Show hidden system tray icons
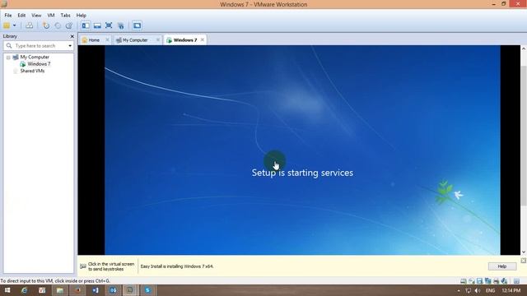The height and width of the screenshot is (296, 527). pyautogui.click(x=459, y=290)
